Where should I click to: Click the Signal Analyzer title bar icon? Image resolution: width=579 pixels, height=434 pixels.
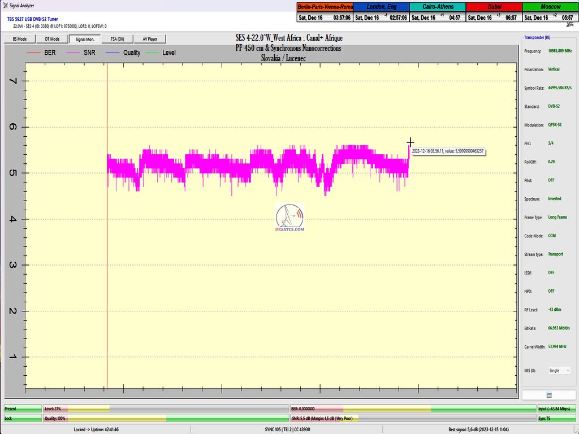[5, 5]
